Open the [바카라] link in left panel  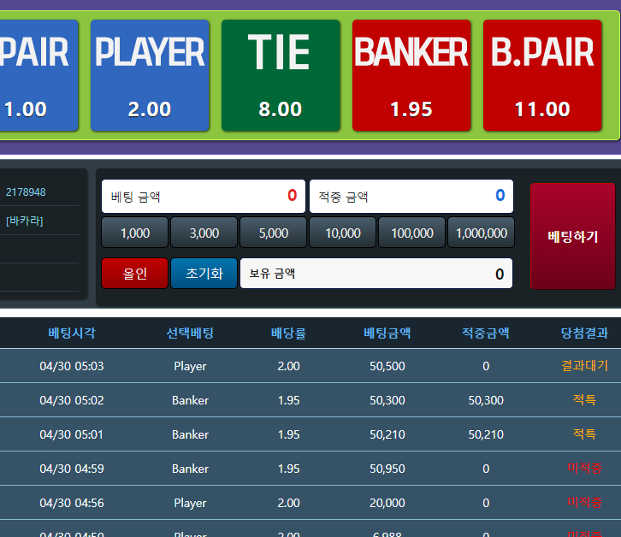coord(26,221)
